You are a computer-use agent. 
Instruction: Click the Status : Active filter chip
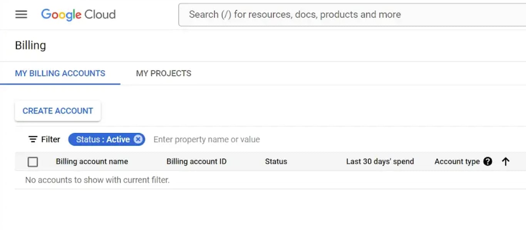coord(103,139)
